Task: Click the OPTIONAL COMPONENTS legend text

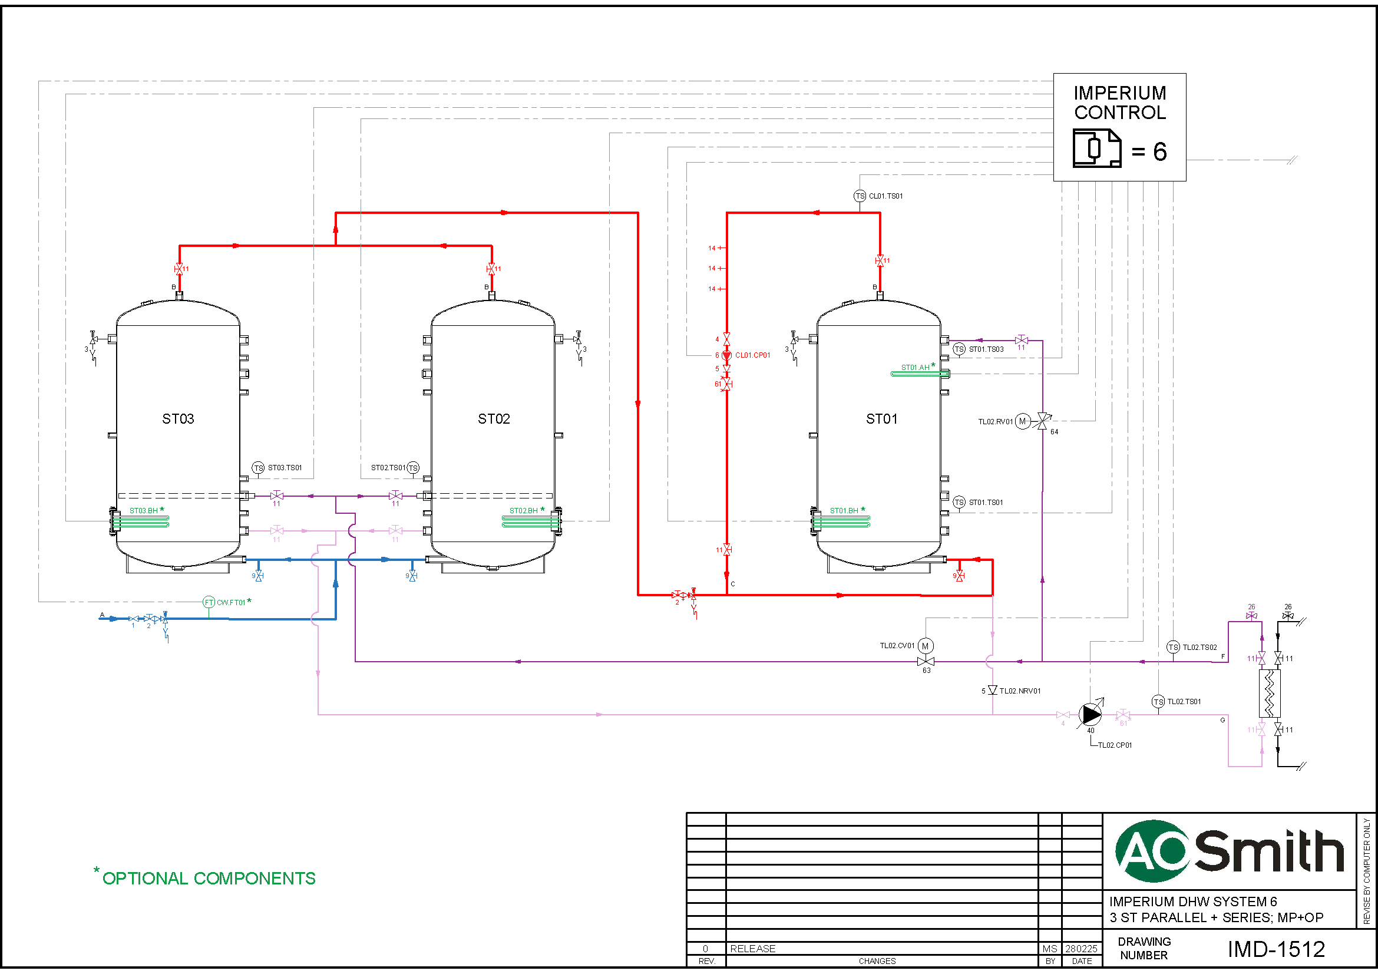Action: [x=208, y=878]
